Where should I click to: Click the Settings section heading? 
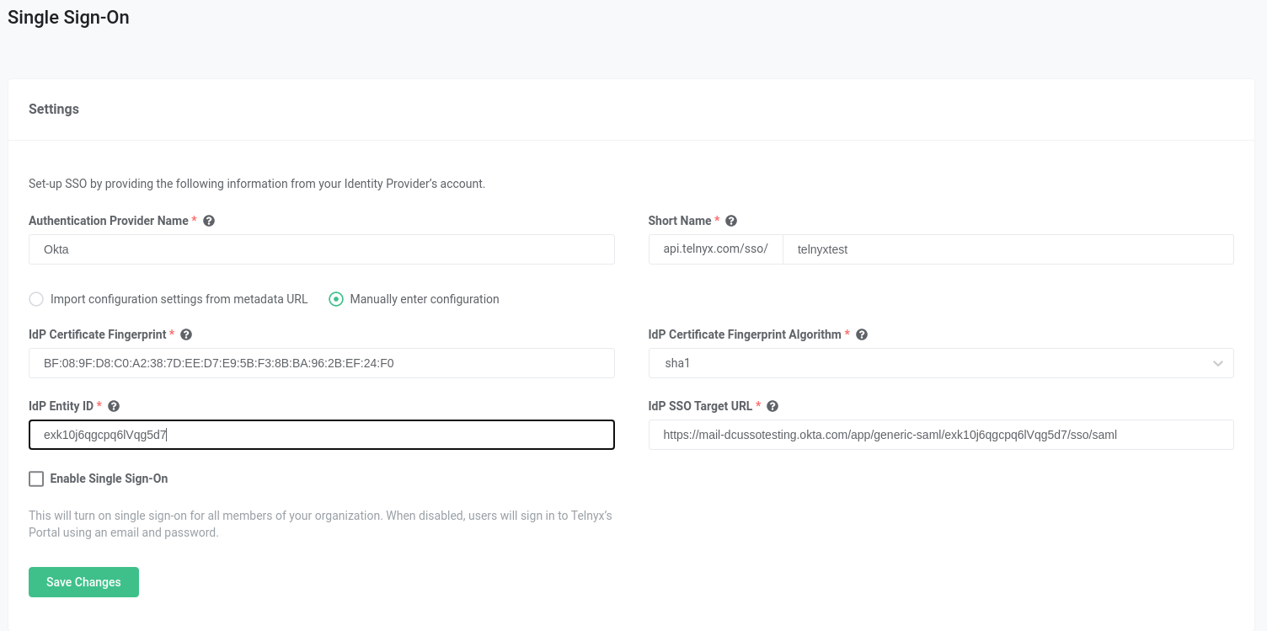pyautogui.click(x=54, y=109)
